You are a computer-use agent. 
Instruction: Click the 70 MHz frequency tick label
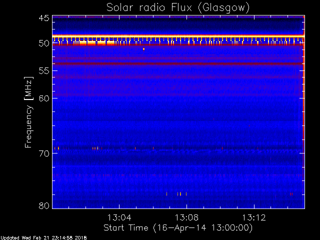pyautogui.click(x=44, y=153)
